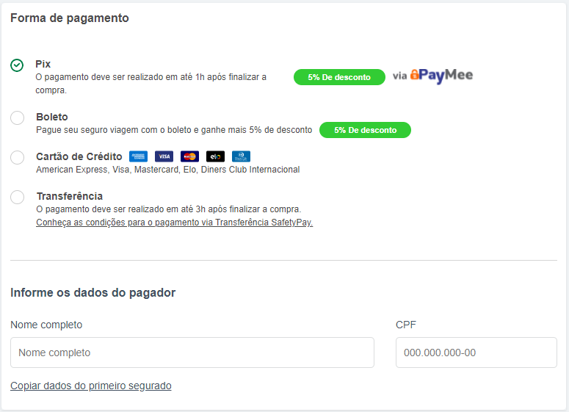This screenshot has width=569, height=412.
Task: Focus the CPF input field
Action: click(x=476, y=353)
